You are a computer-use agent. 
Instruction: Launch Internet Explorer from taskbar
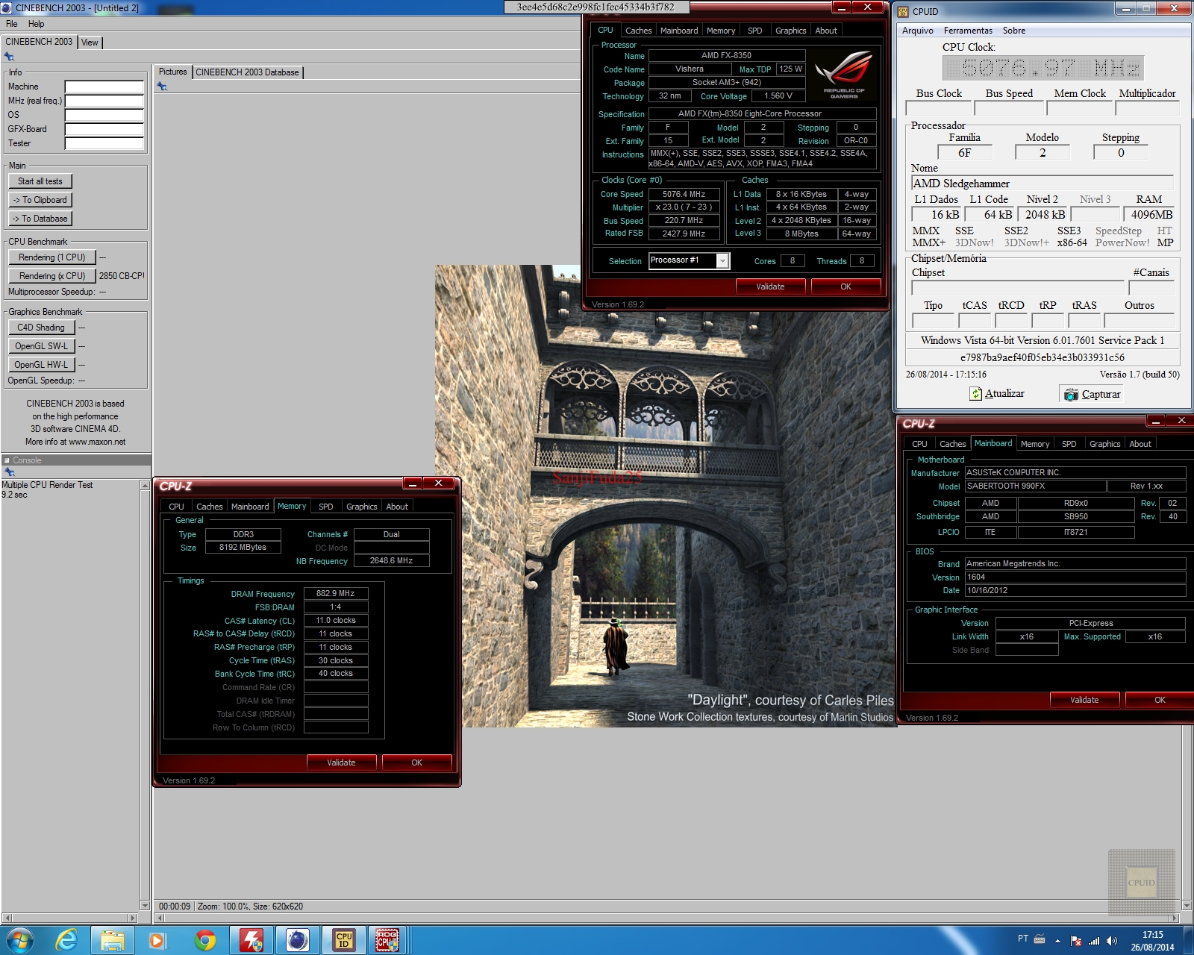click(67, 940)
